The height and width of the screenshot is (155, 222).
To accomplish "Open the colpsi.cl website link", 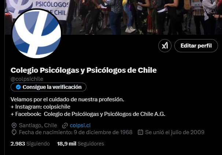I will point(80,125).
